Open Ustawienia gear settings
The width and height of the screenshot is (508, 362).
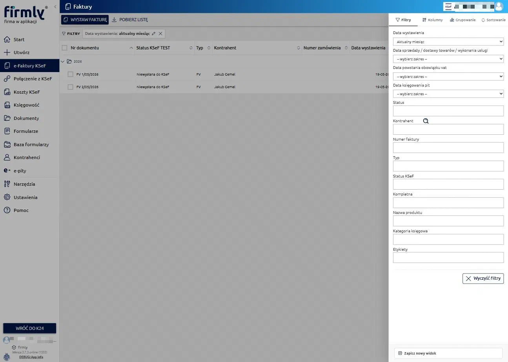[x=20, y=197]
